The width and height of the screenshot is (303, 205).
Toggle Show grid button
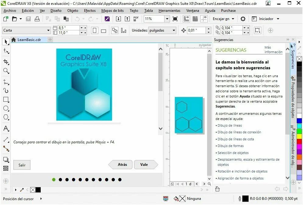(195, 19)
